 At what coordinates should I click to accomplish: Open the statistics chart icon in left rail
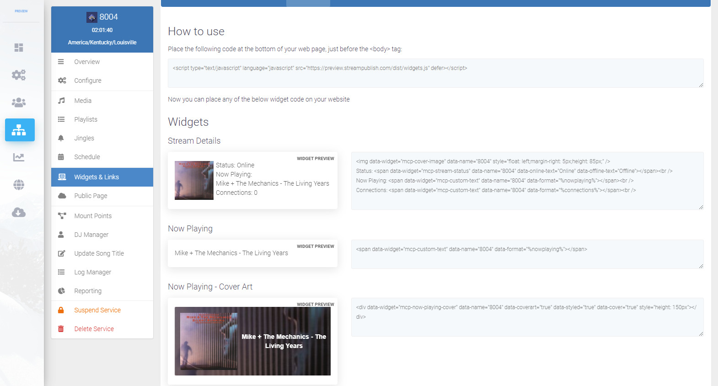pyautogui.click(x=19, y=157)
